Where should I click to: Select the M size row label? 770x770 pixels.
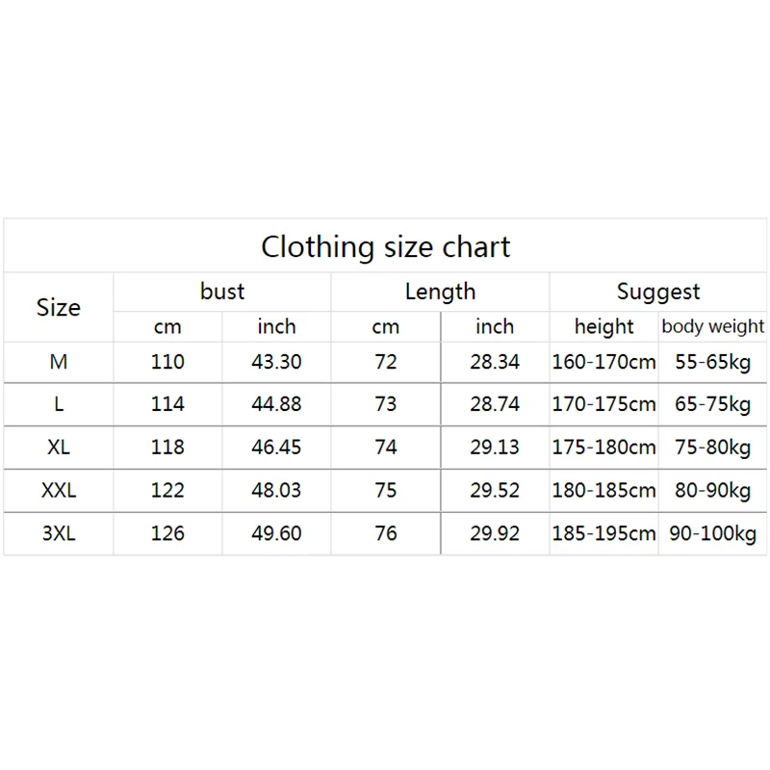[59, 362]
